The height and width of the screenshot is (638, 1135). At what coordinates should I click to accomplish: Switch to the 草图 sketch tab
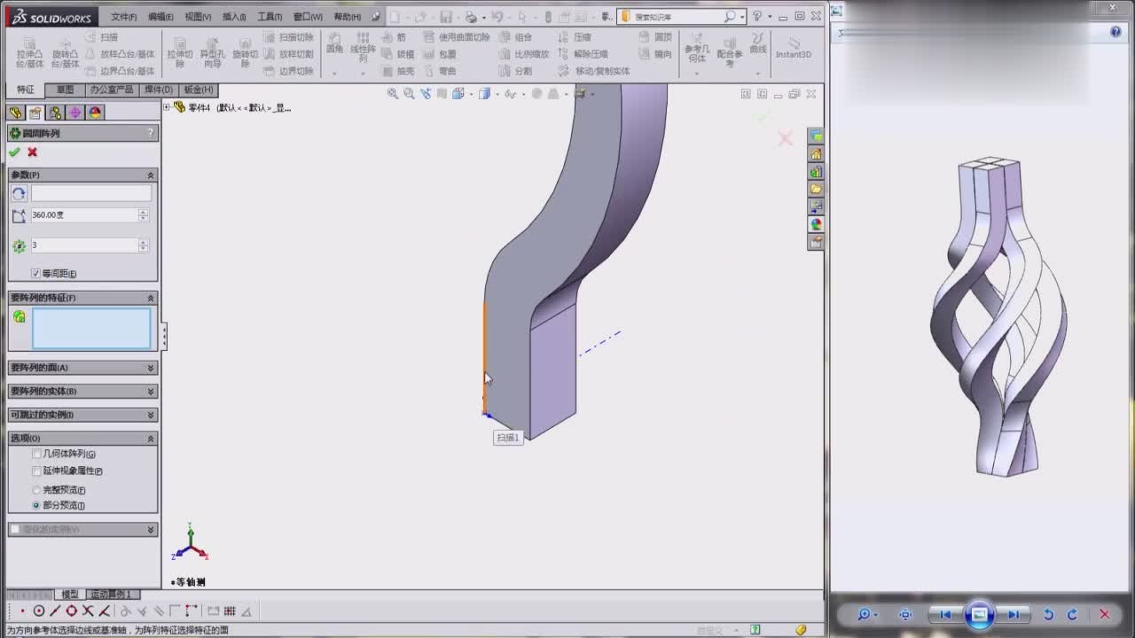coord(65,89)
